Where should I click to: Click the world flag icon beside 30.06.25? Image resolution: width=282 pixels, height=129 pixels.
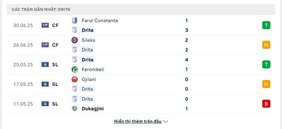(x=45, y=25)
